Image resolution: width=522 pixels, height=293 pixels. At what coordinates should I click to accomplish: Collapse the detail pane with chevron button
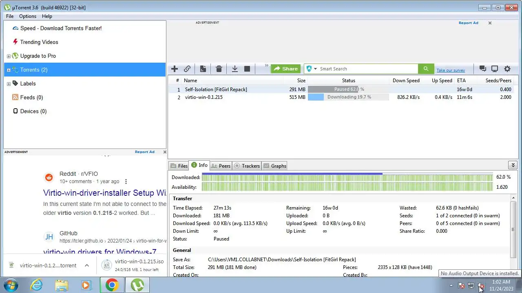point(513,165)
